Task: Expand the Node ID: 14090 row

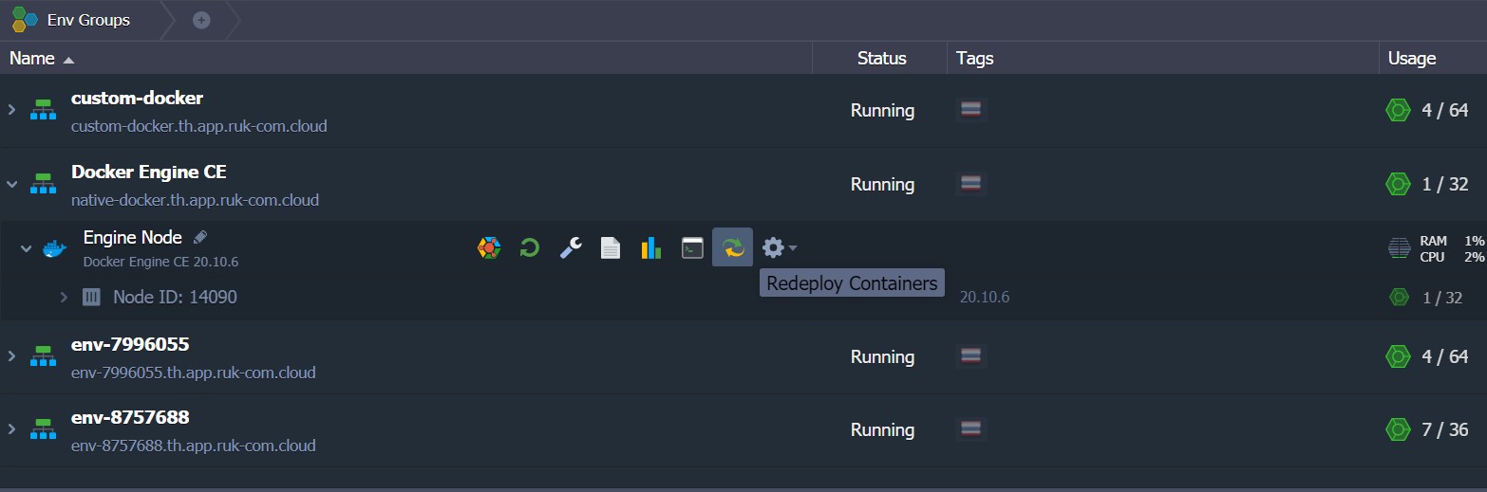Action: [64, 297]
